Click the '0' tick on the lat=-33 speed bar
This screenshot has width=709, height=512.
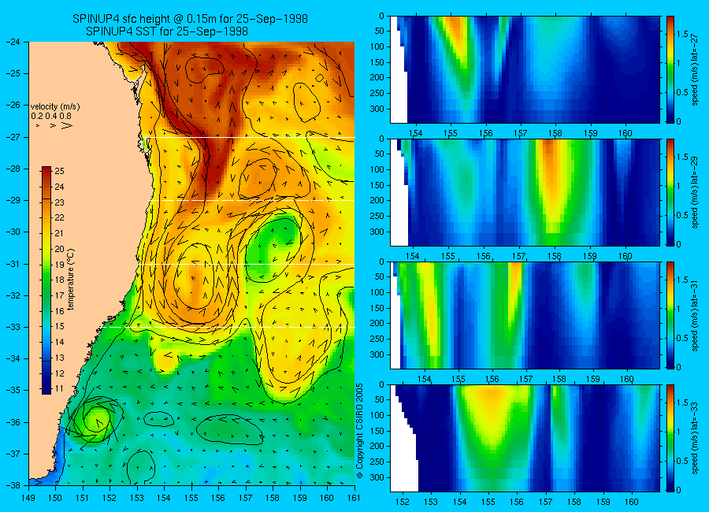coord(678,490)
